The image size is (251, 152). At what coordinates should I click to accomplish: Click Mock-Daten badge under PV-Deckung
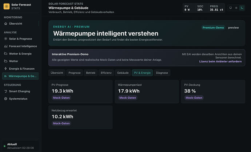point(194,98)
